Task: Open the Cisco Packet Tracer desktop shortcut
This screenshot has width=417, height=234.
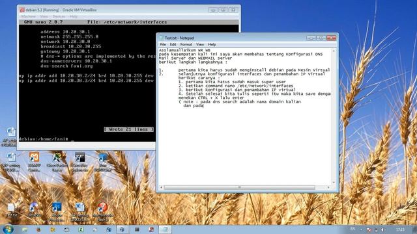Action: click(57, 162)
